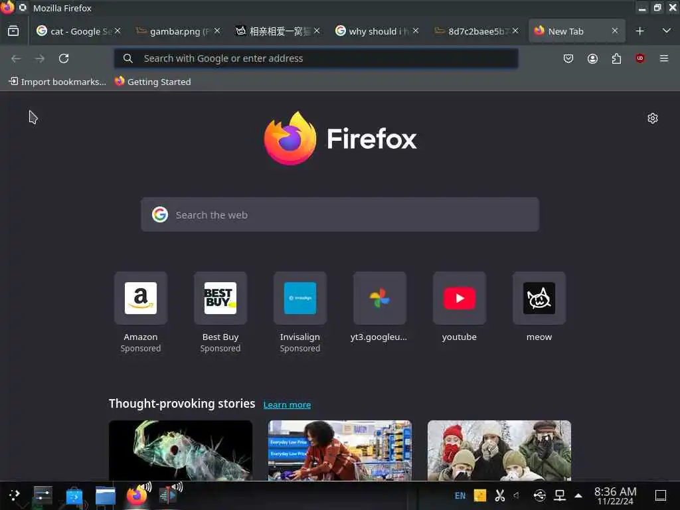Close the 'cat - Google Search' tab

click(x=118, y=31)
